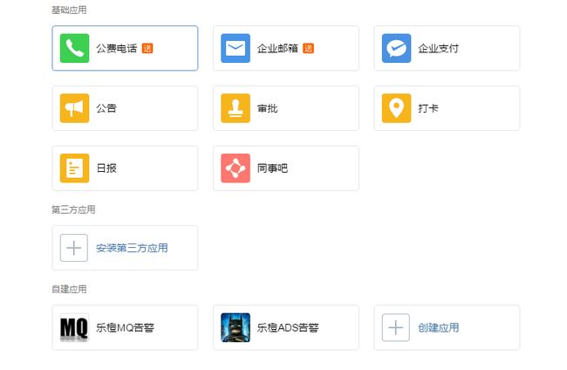The width and height of the screenshot is (567, 370).
Task: Click the pink 同事吧 icon
Action: click(x=236, y=168)
